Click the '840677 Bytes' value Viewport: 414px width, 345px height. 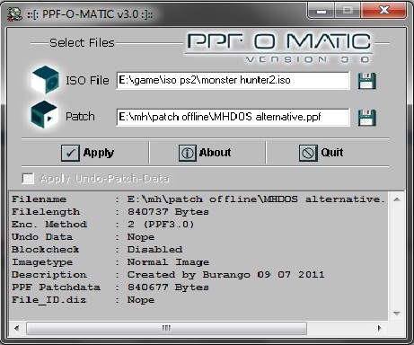click(168, 287)
